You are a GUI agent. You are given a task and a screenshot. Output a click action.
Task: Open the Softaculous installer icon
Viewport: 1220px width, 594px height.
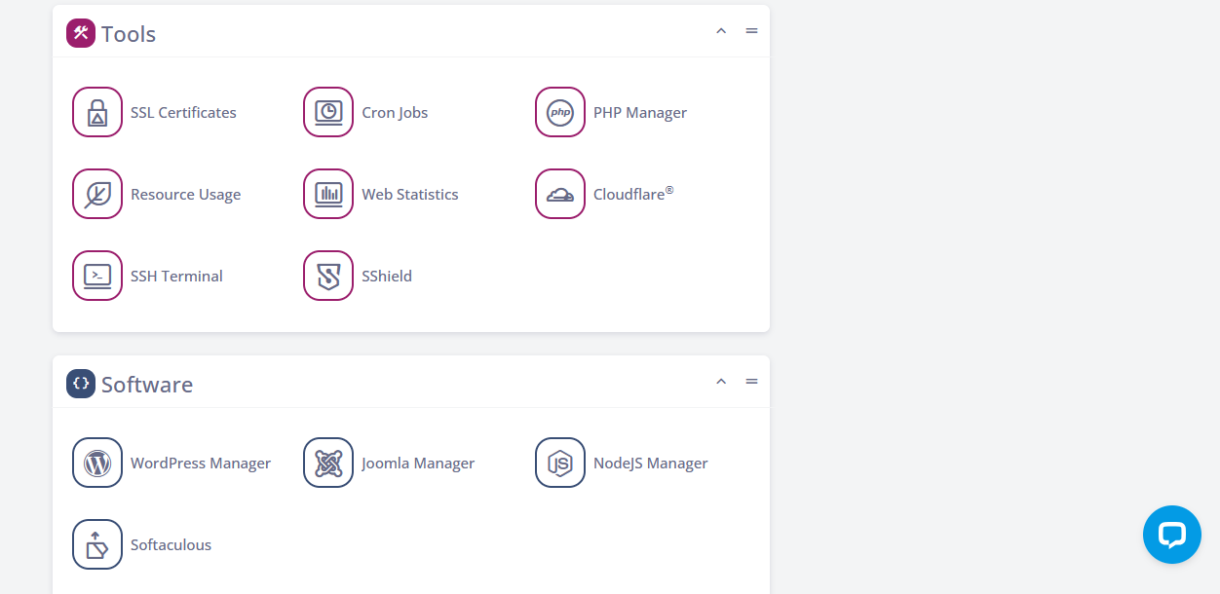(x=97, y=544)
